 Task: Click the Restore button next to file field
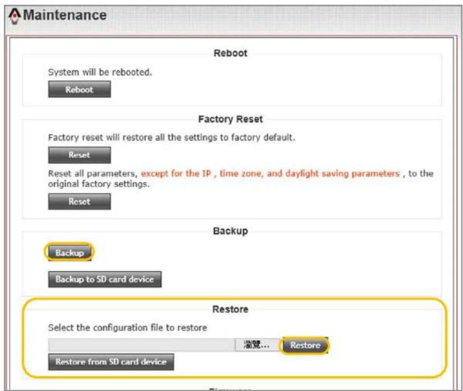[305, 345]
